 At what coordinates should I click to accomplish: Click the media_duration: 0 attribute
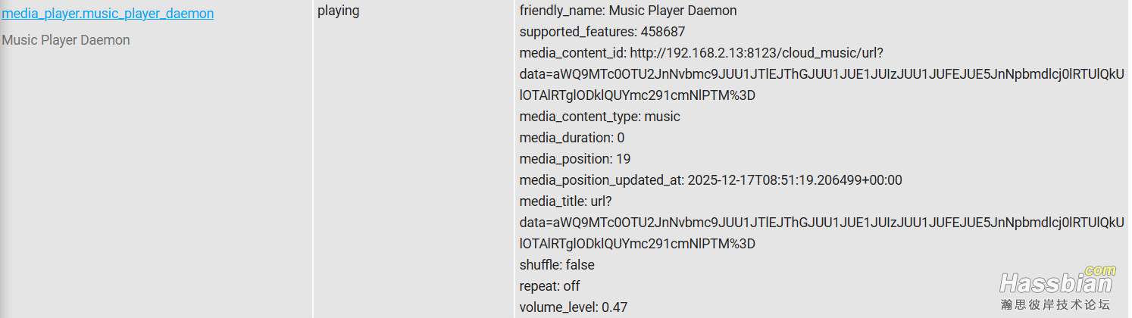pyautogui.click(x=571, y=138)
